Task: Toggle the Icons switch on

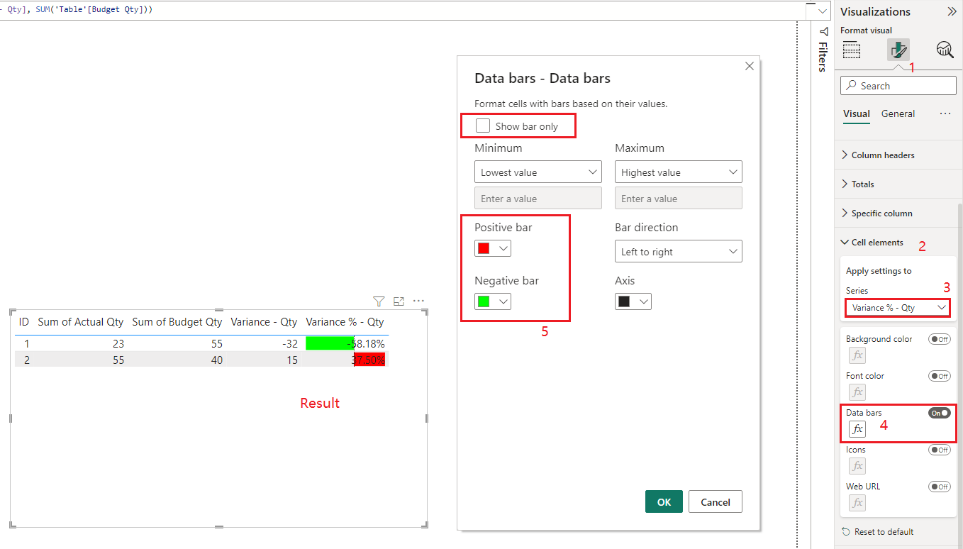Action: point(940,450)
